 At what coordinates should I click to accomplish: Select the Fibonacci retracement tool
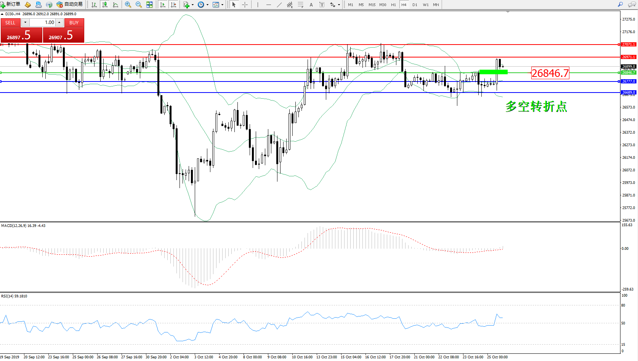click(300, 5)
